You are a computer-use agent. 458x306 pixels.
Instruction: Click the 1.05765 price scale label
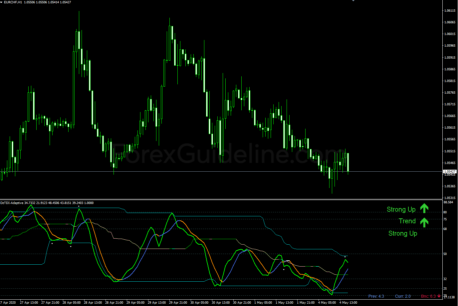[450, 93]
